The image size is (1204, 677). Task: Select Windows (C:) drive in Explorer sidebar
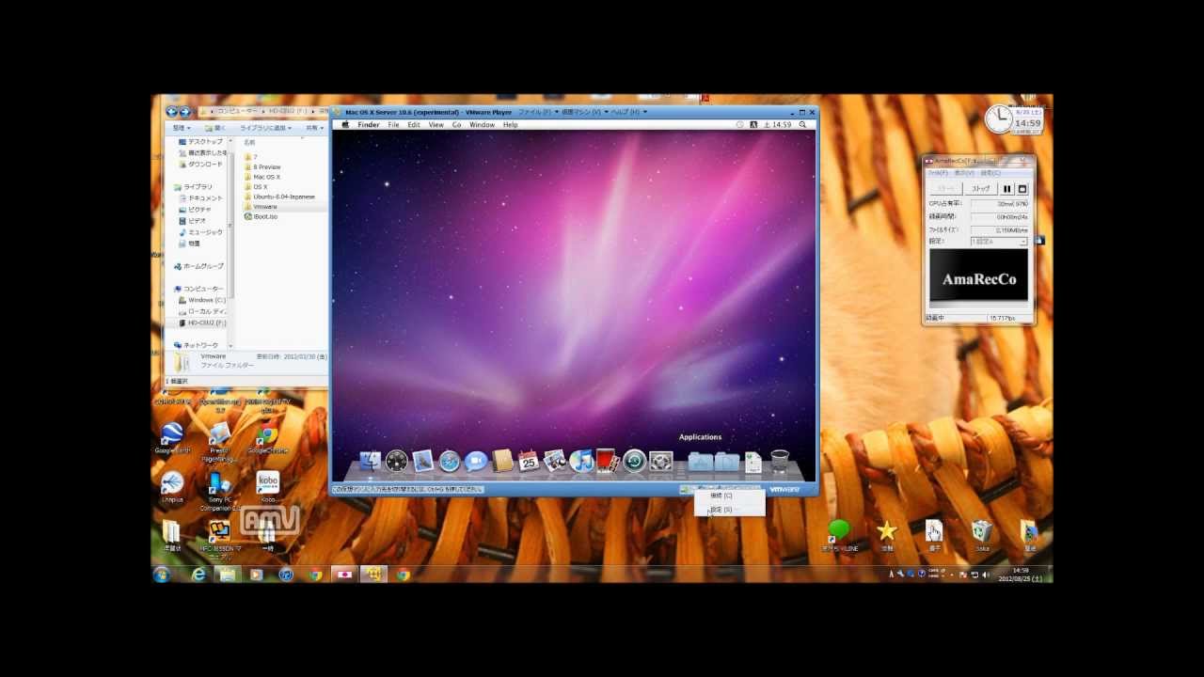click(x=202, y=300)
